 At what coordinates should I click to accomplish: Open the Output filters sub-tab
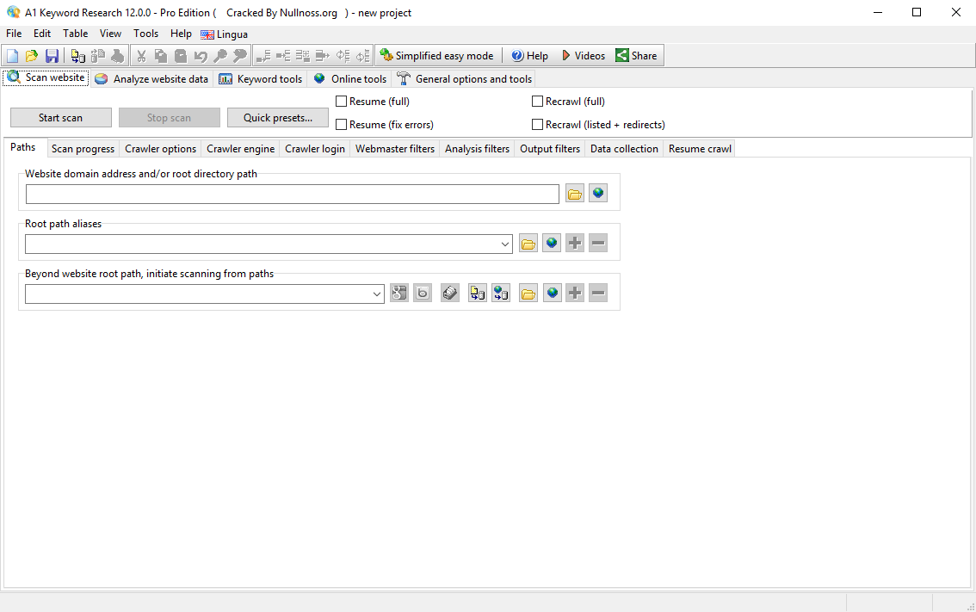(550, 149)
